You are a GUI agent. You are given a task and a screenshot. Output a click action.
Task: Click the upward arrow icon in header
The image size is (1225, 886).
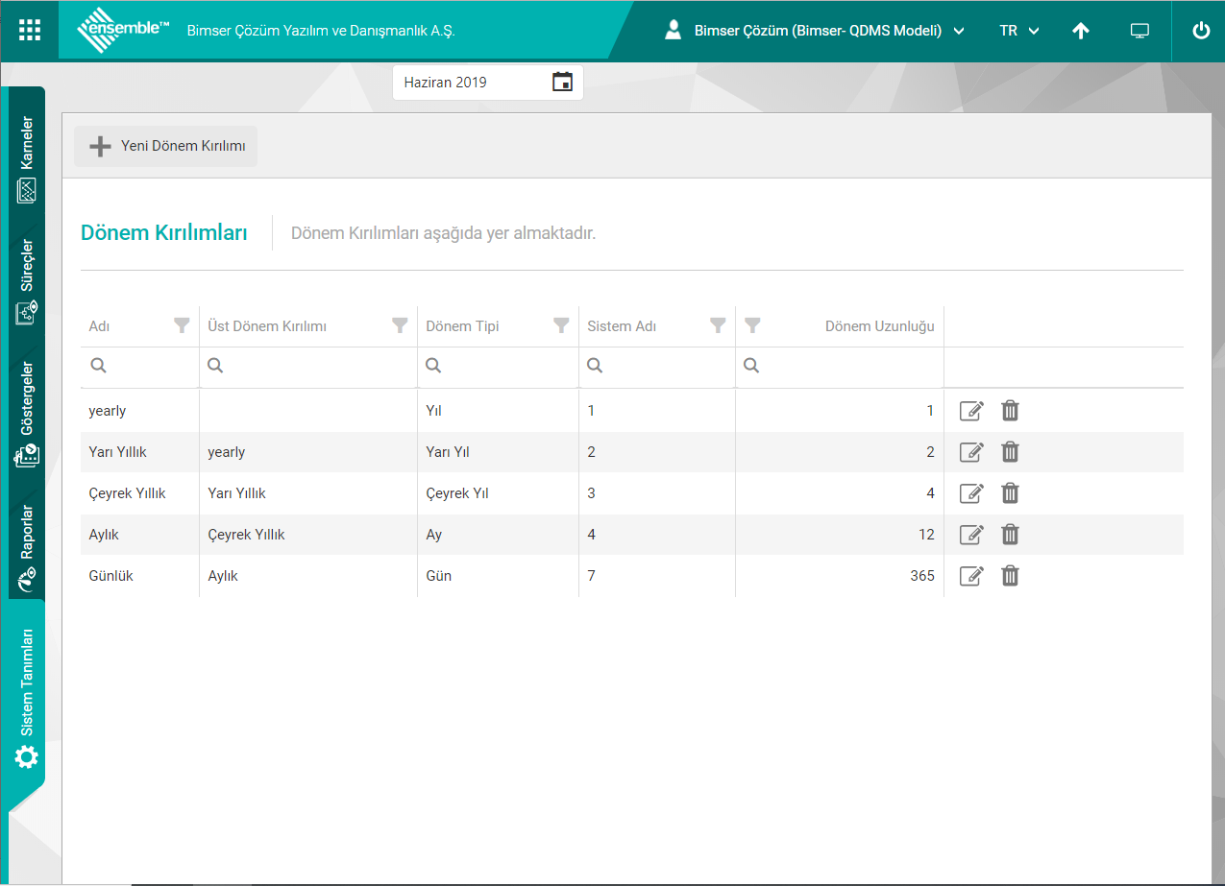pyautogui.click(x=1081, y=31)
